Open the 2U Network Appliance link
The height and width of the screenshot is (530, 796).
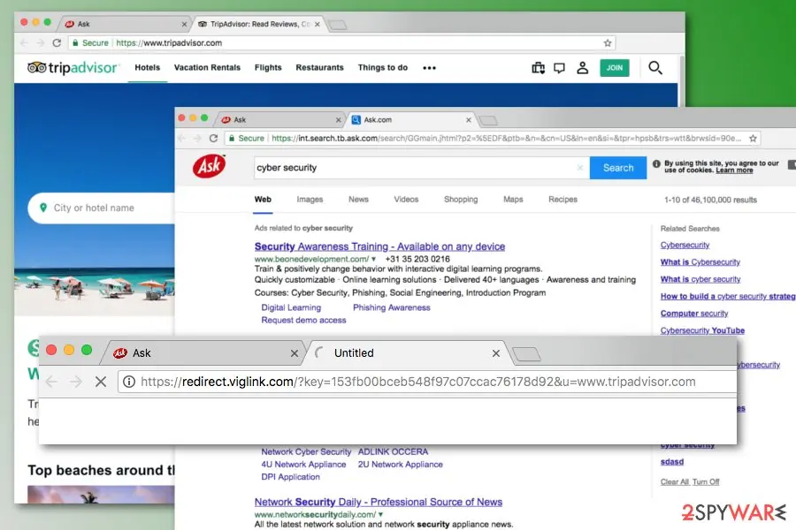(400, 464)
